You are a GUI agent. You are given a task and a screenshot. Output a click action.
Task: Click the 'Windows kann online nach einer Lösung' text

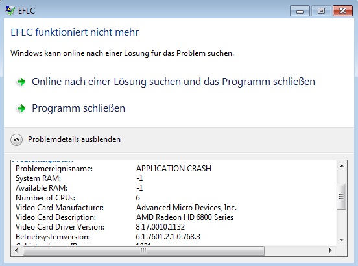click(122, 53)
